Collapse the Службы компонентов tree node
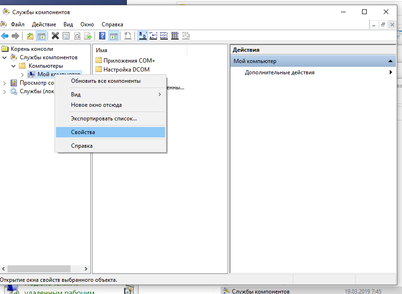This screenshot has height=294, width=402. coord(5,57)
